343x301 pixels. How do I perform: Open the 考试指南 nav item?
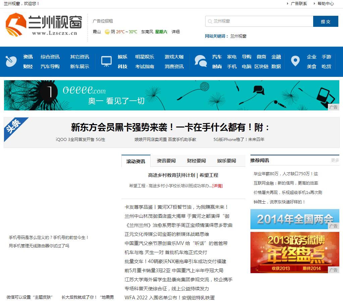[145, 66]
